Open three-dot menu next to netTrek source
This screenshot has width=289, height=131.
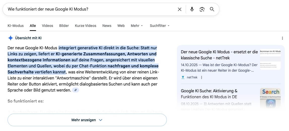pyautogui.click(x=202, y=77)
